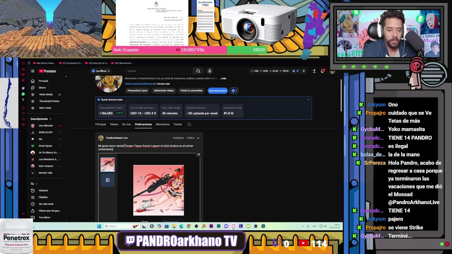Open browser tab (42) Reacción al vi...
Viewport: 452px width, 254px height.
(x=98, y=63)
